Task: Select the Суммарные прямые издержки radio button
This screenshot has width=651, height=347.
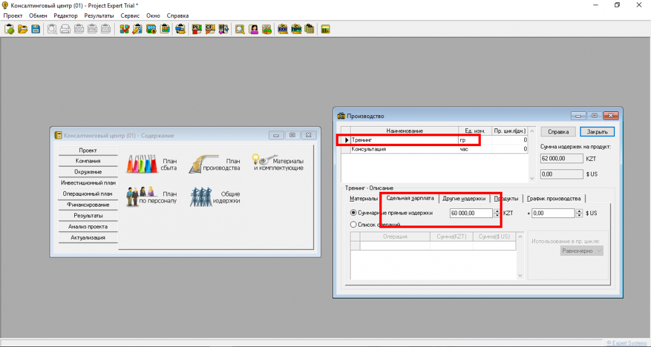Action: coord(353,213)
